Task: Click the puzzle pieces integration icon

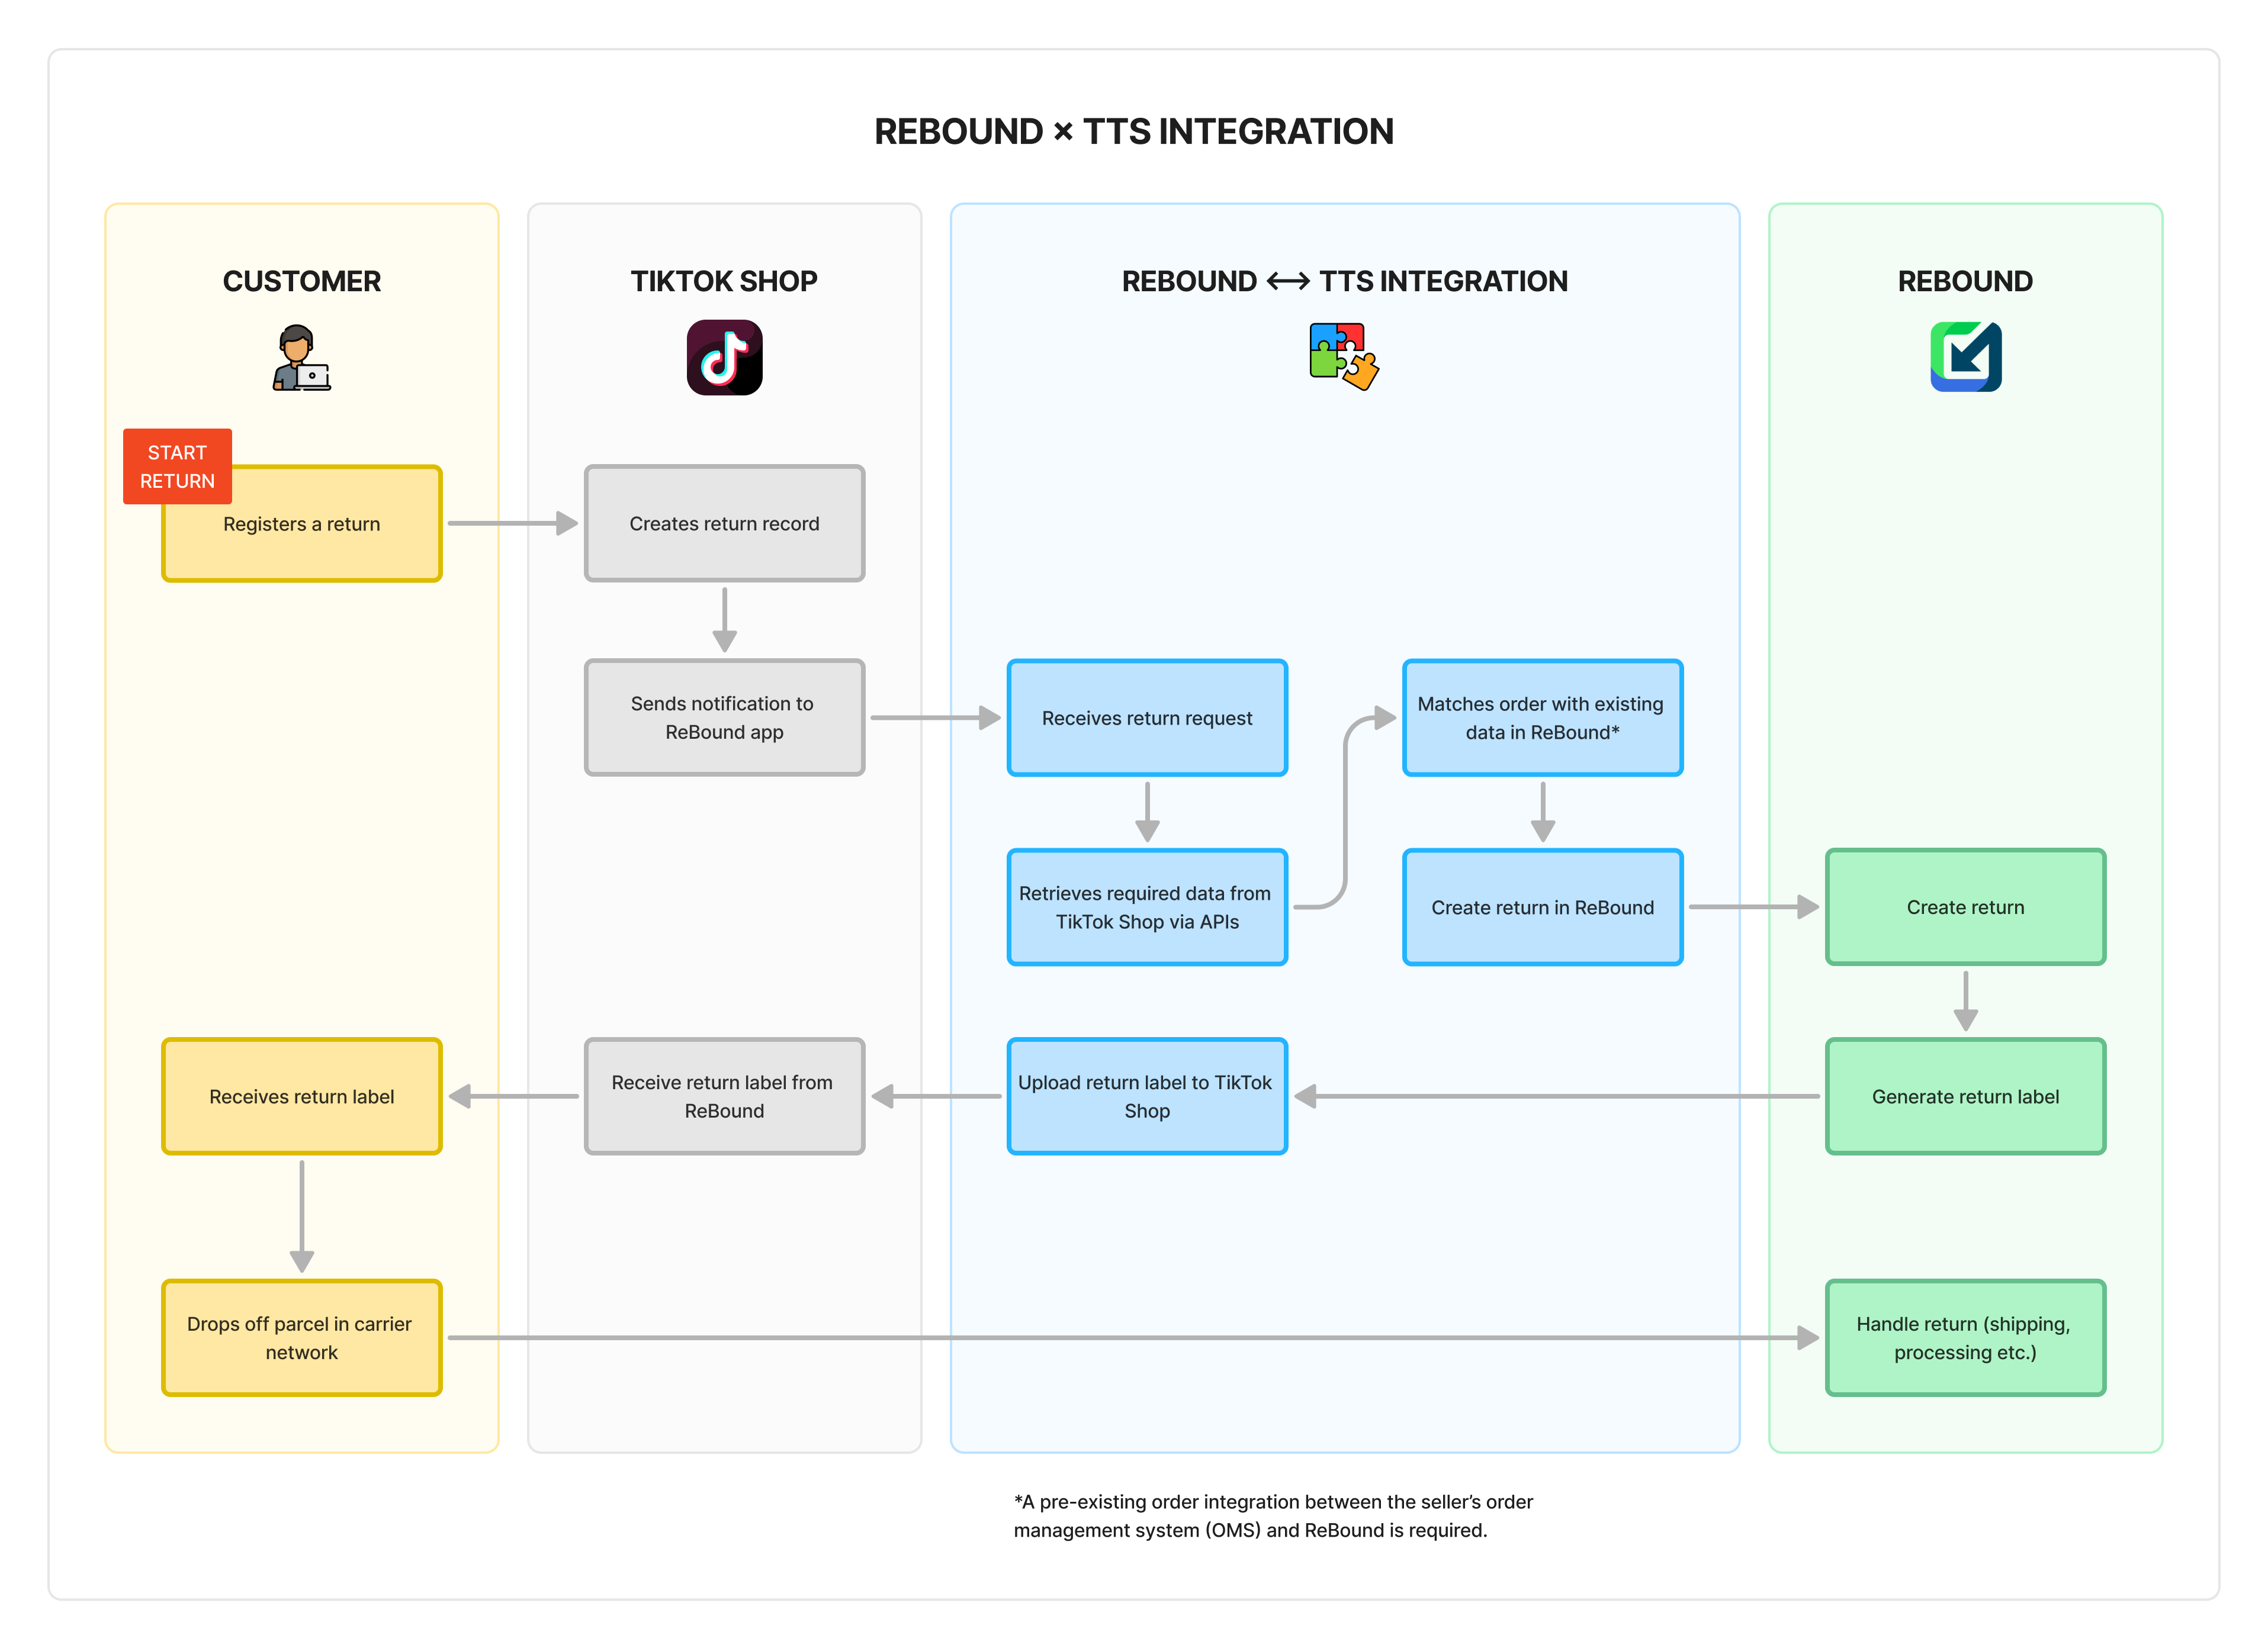Action: pyautogui.click(x=1344, y=356)
